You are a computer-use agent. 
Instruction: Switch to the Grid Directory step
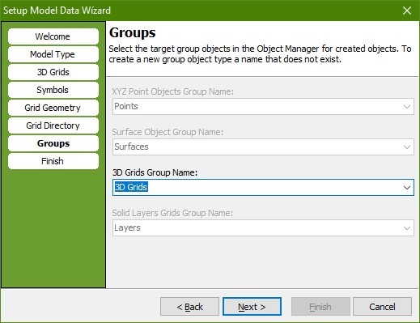point(53,125)
